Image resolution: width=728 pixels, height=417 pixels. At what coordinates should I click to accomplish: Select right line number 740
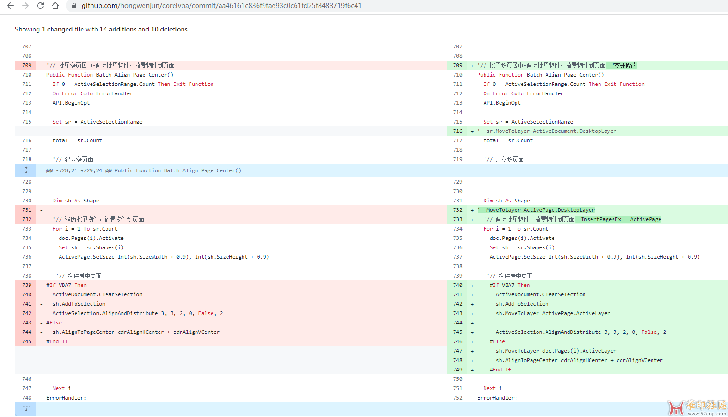coord(458,285)
